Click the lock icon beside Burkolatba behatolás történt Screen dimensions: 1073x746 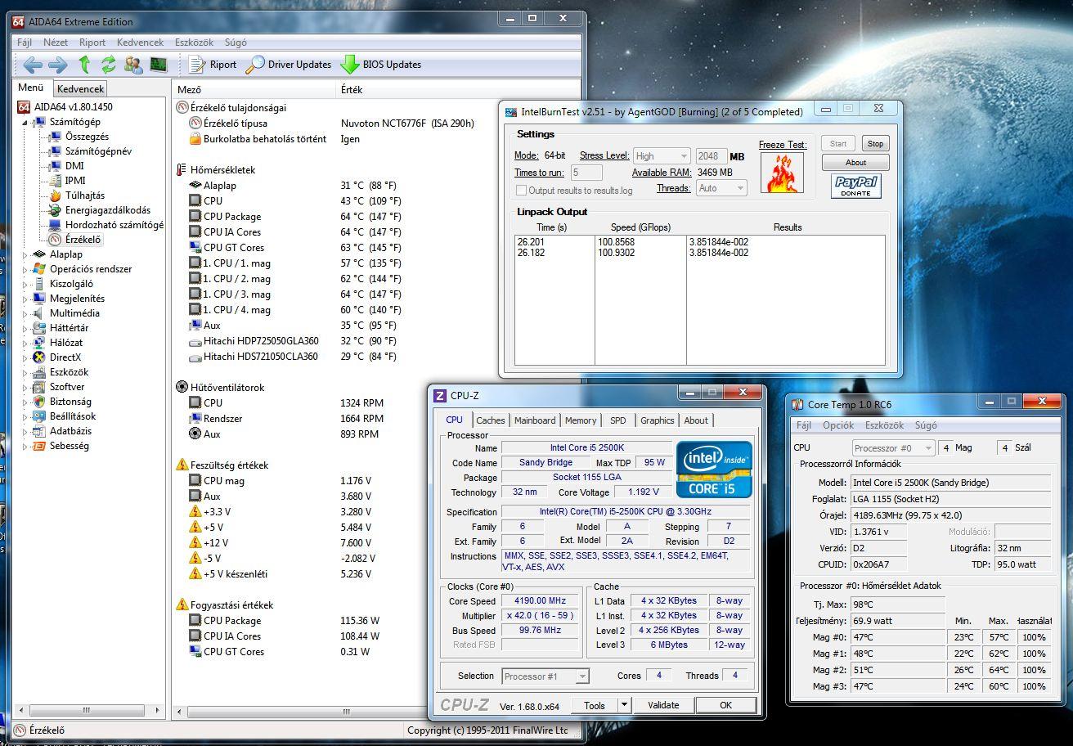click(195, 139)
